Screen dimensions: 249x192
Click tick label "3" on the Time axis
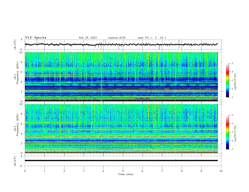(x=84, y=171)
